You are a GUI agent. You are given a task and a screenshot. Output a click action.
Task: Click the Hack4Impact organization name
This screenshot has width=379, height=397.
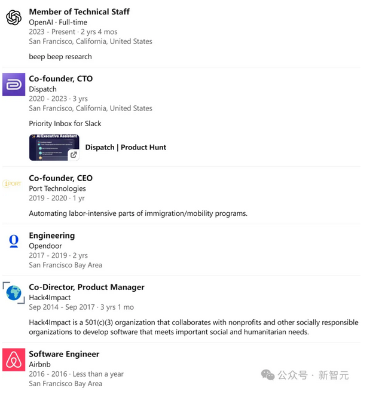click(x=50, y=298)
